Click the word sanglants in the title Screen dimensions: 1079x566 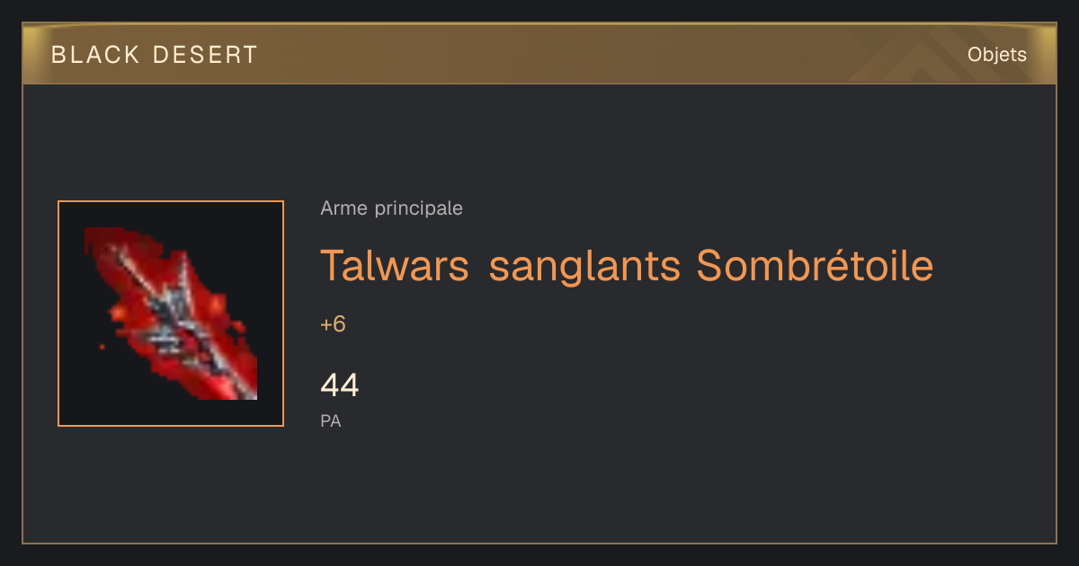coord(584,267)
